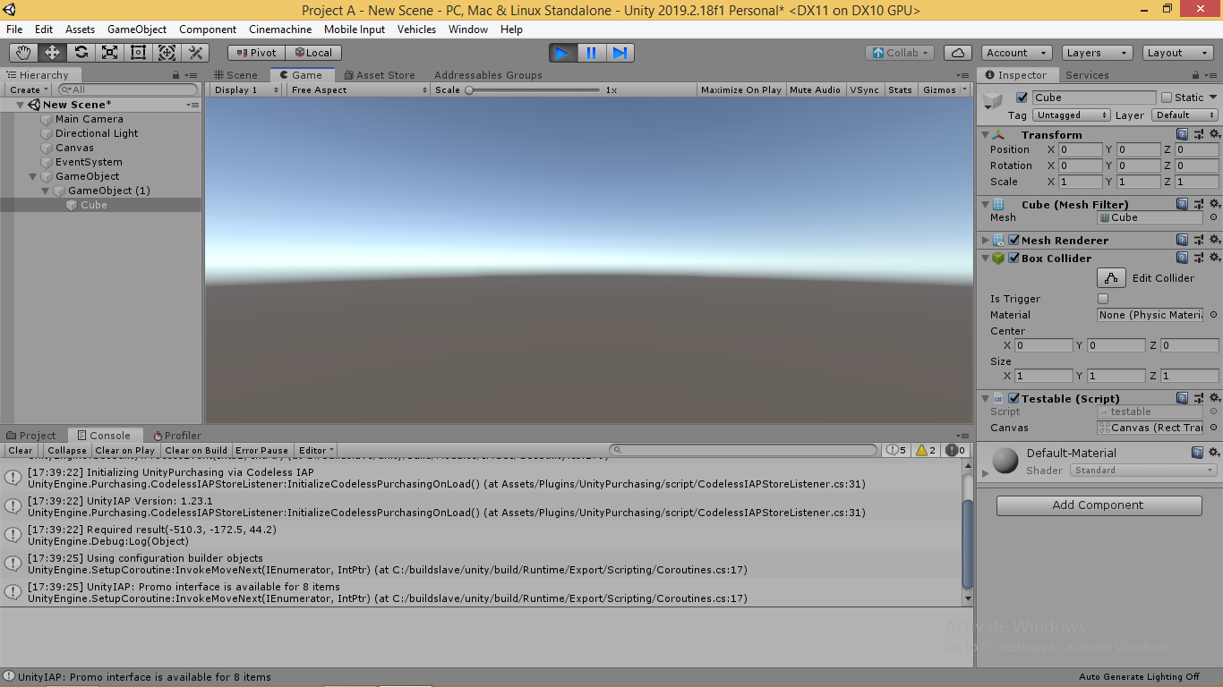Open Mesh object picker circle

(x=1213, y=217)
